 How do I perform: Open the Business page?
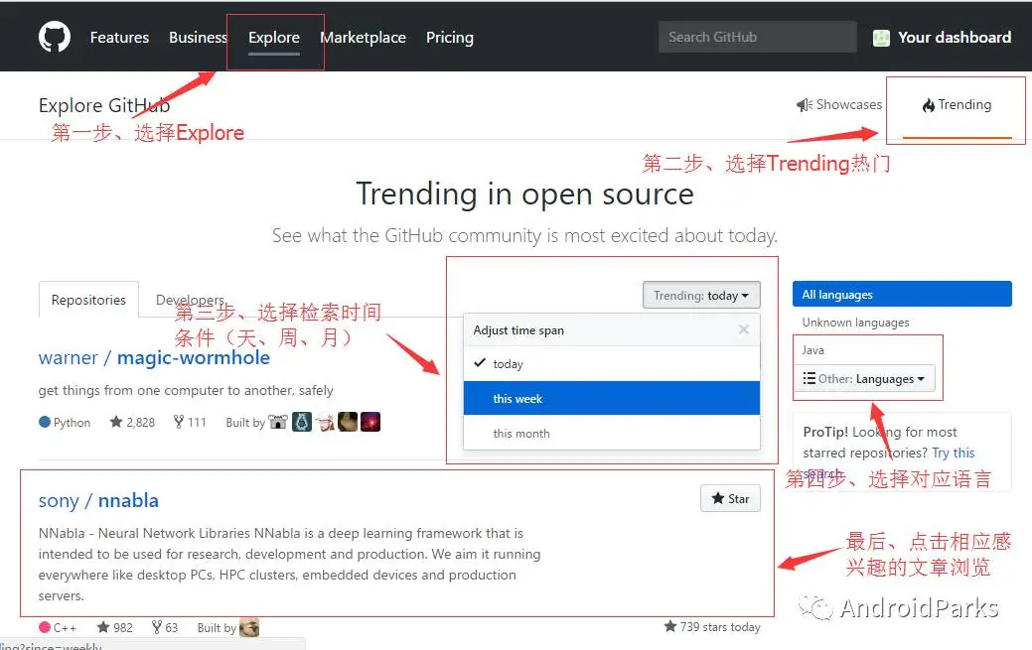click(x=198, y=38)
